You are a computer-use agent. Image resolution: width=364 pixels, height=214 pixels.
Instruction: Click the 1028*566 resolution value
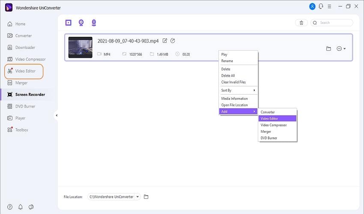[x=136, y=54]
